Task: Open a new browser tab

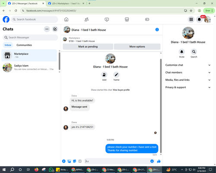Action: coord(89,3)
